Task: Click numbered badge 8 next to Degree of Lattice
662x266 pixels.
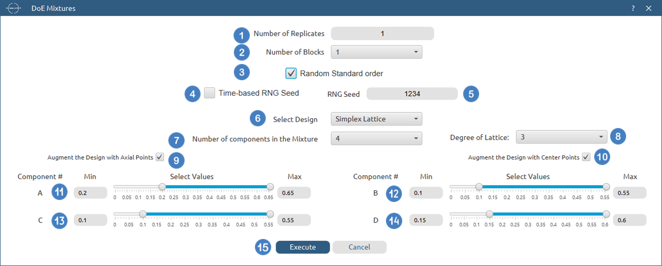Action: 618,137
